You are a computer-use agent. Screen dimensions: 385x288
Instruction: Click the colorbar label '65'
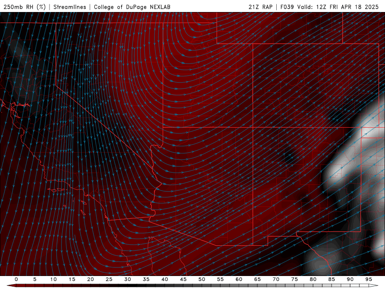tap(257, 279)
